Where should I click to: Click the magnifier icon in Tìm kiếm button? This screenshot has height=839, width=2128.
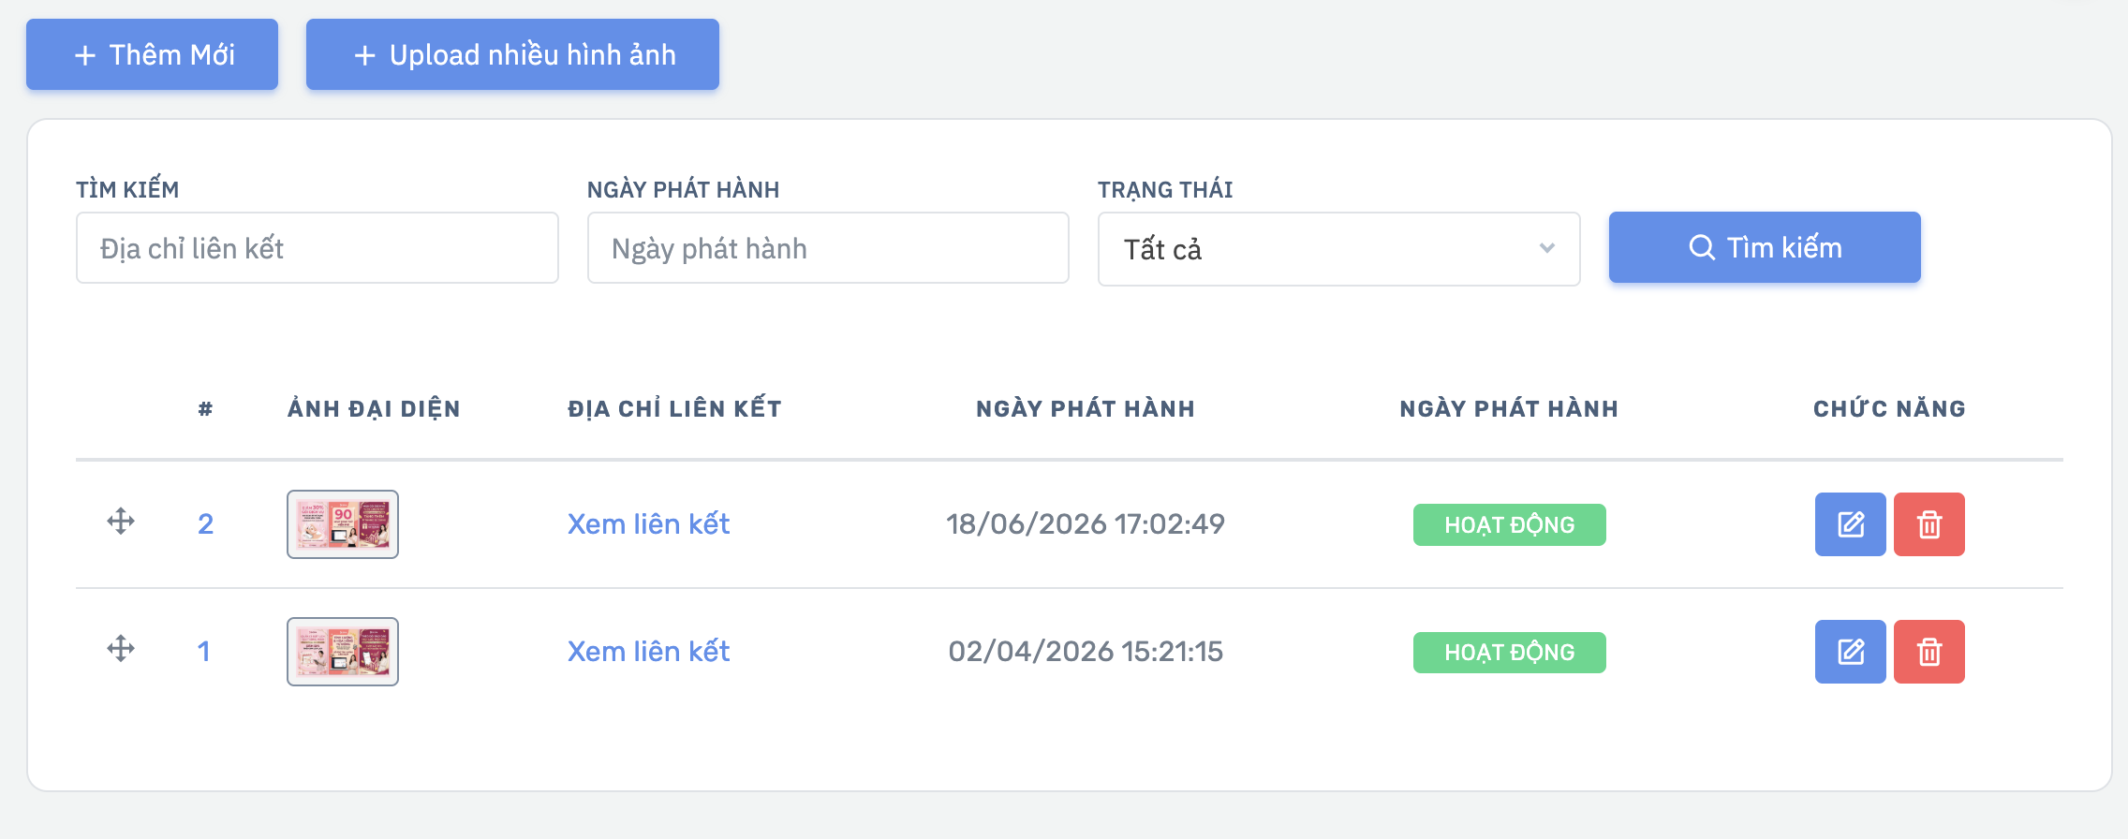click(x=1702, y=247)
